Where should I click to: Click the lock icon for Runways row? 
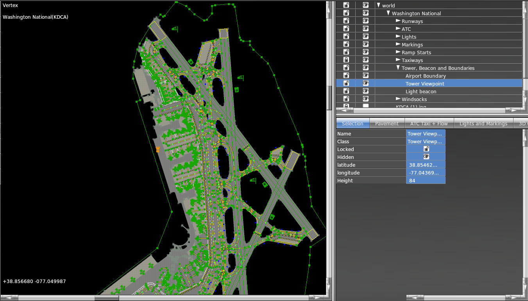pos(346,21)
